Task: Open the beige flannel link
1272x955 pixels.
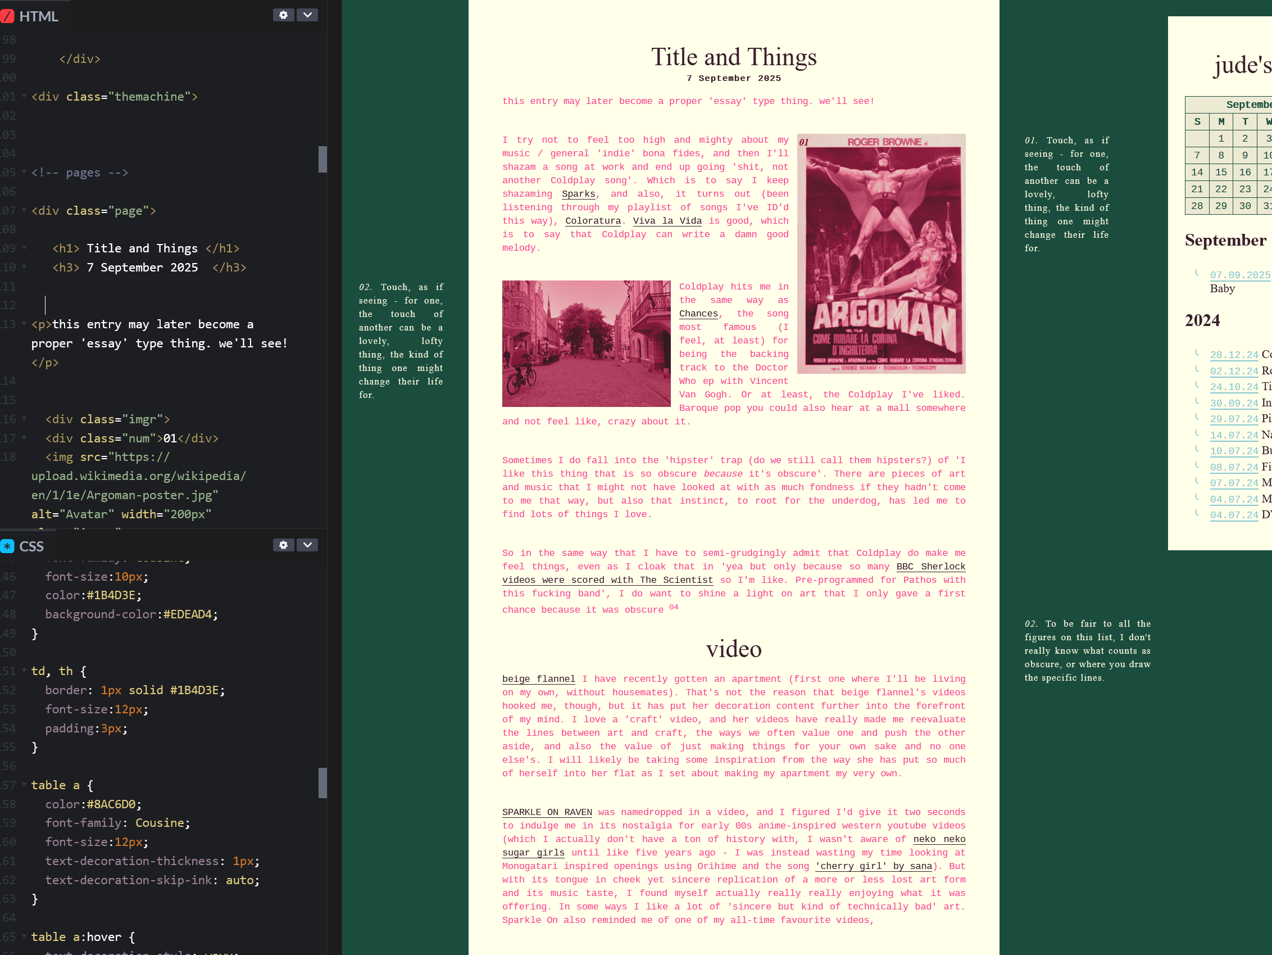Action: pos(538,679)
